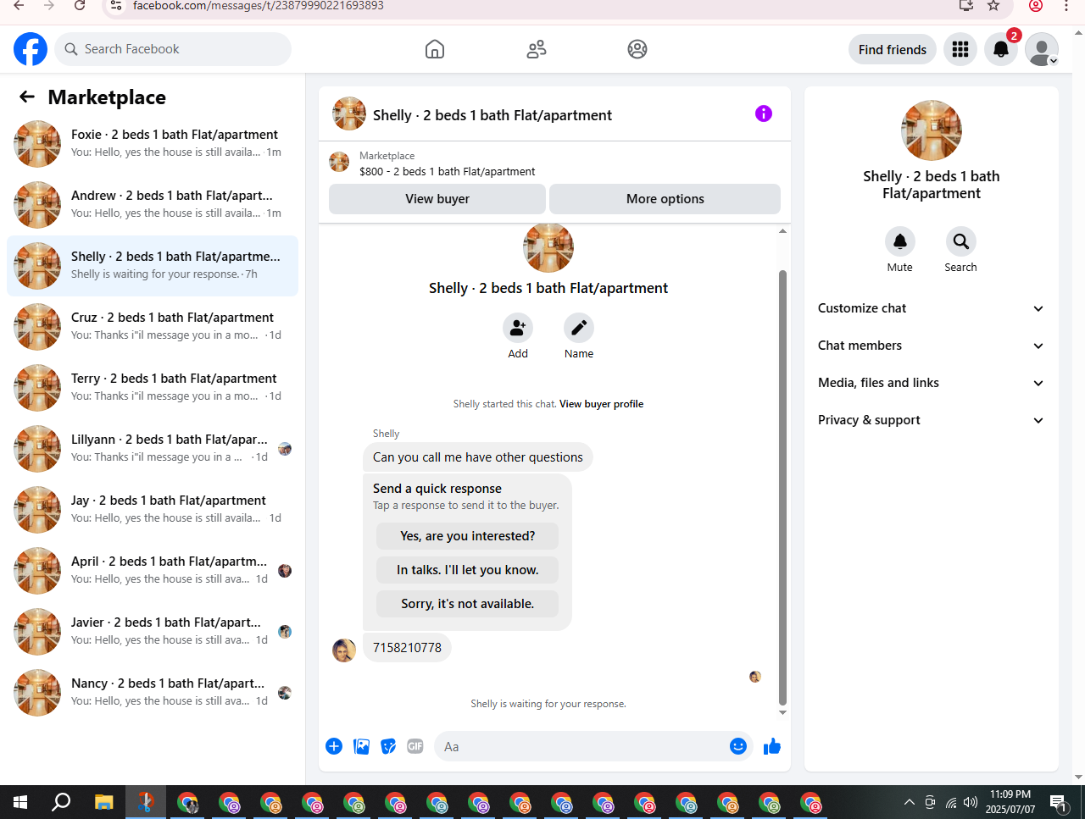Viewport: 1085px width, 819px height.
Task: Open the Lillyann conversation
Action: click(x=153, y=449)
